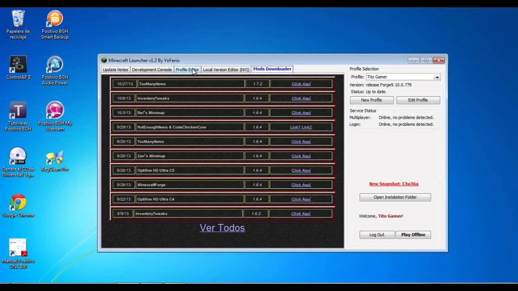Viewport: 518px width, 291px height.
Task: Maximize the Minecraft Launcher window
Action: tap(426, 61)
